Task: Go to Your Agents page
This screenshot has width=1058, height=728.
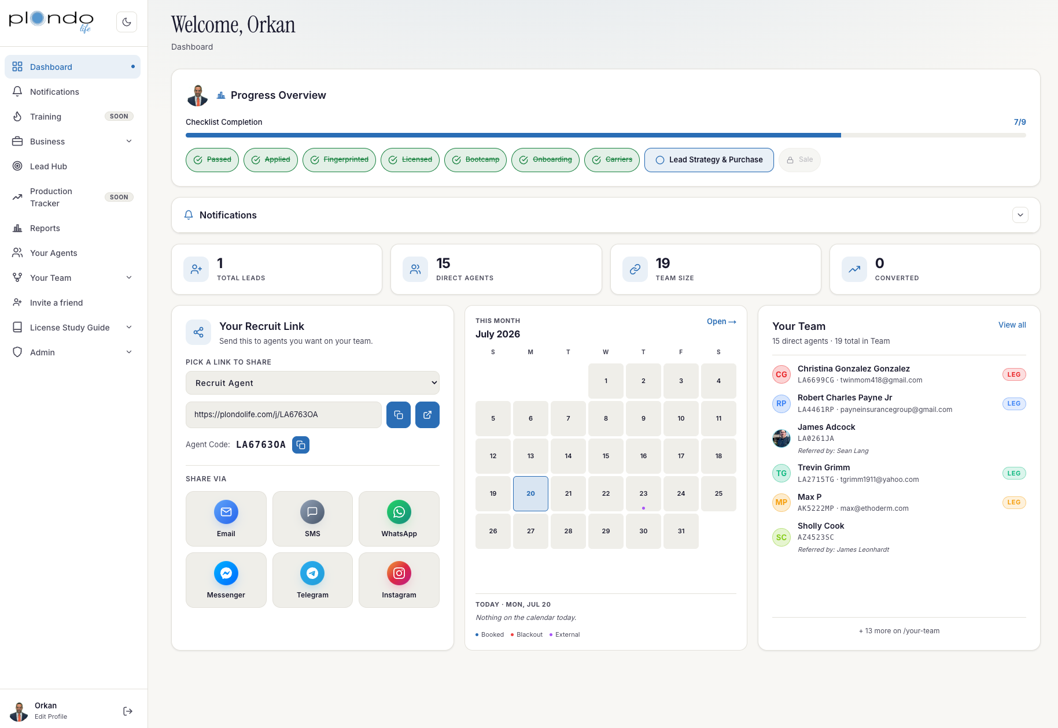Action: click(x=72, y=253)
